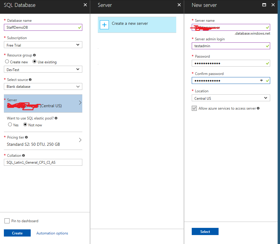Image resolution: width=280 pixels, height=244 pixels.
Task: Open the Location dropdown showing Central US
Action: click(x=231, y=98)
